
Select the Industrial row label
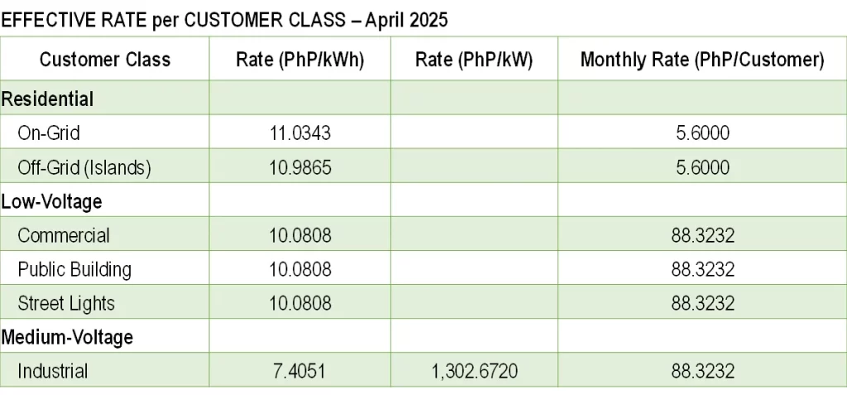(52, 371)
